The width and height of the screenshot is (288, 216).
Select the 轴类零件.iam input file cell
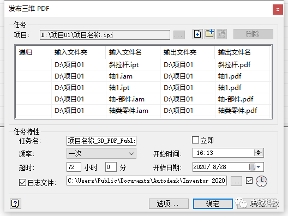click(133, 111)
